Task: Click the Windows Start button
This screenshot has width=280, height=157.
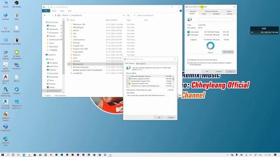Action: pyautogui.click(x=3, y=155)
